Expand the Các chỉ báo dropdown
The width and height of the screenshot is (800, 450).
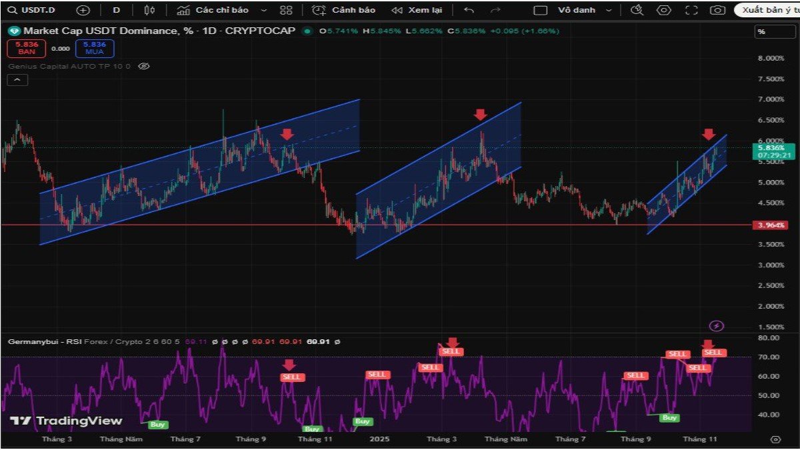(263, 10)
